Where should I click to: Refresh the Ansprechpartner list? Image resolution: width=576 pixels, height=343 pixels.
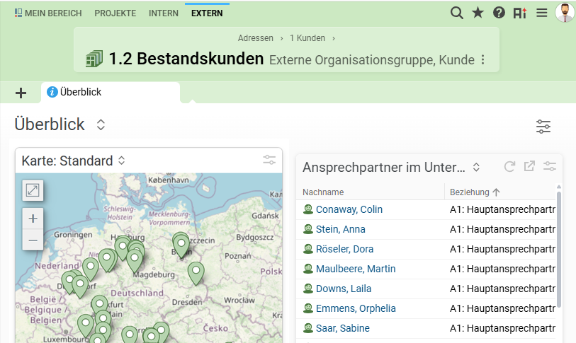[x=509, y=167]
